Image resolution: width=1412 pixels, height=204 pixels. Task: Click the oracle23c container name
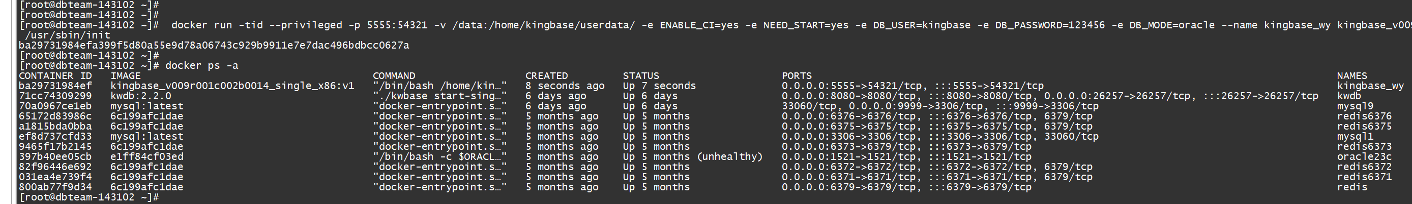pyautogui.click(x=1364, y=156)
